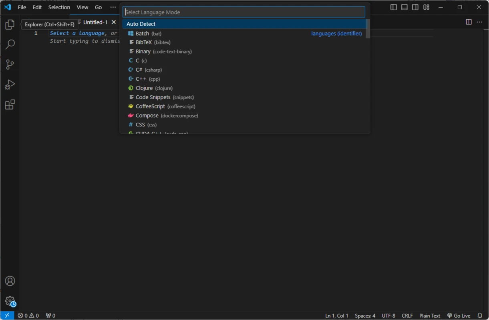
Task: Open the Selection menu
Action: (59, 7)
